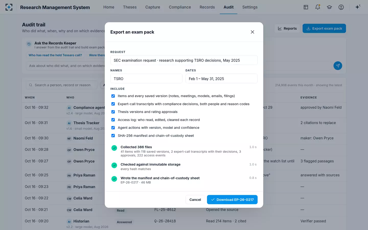Click the AI badge next to Historian
This screenshot has width=368, height=230.
(69, 222)
